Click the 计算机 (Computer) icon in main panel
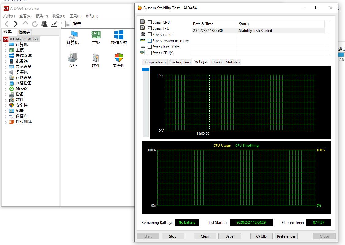Image resolution: width=345 pixels, height=245 pixels. tap(73, 35)
